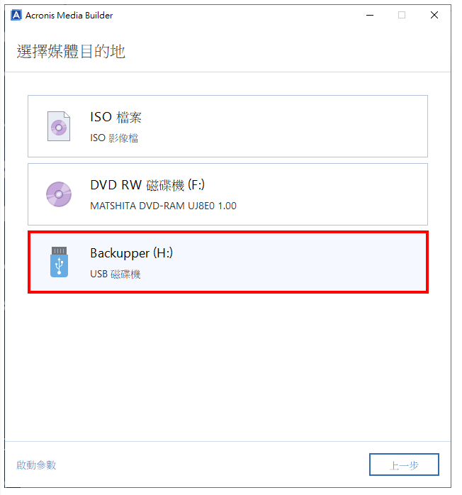Choose DVD RW 磁碟機 (F:) as destination
The image size is (462, 495).
(227, 194)
